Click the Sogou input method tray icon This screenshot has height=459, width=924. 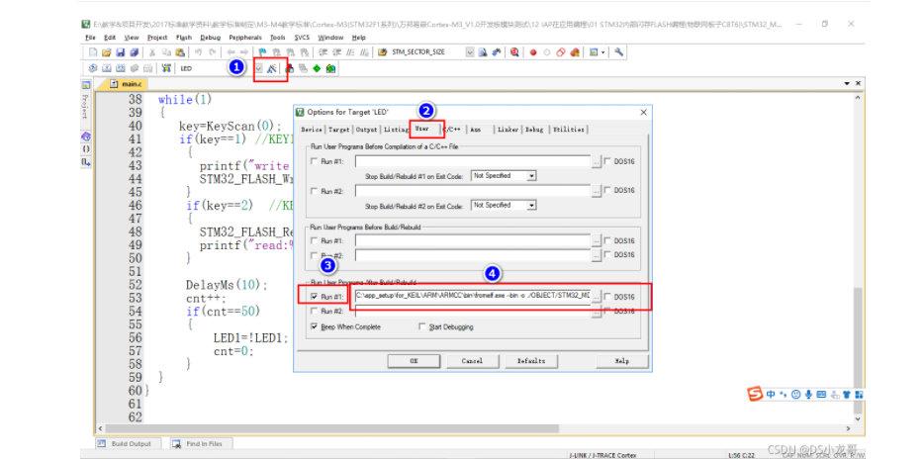(755, 394)
